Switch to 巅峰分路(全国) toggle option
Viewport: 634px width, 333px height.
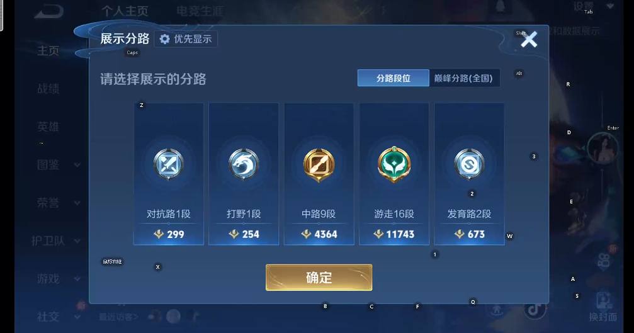464,78
